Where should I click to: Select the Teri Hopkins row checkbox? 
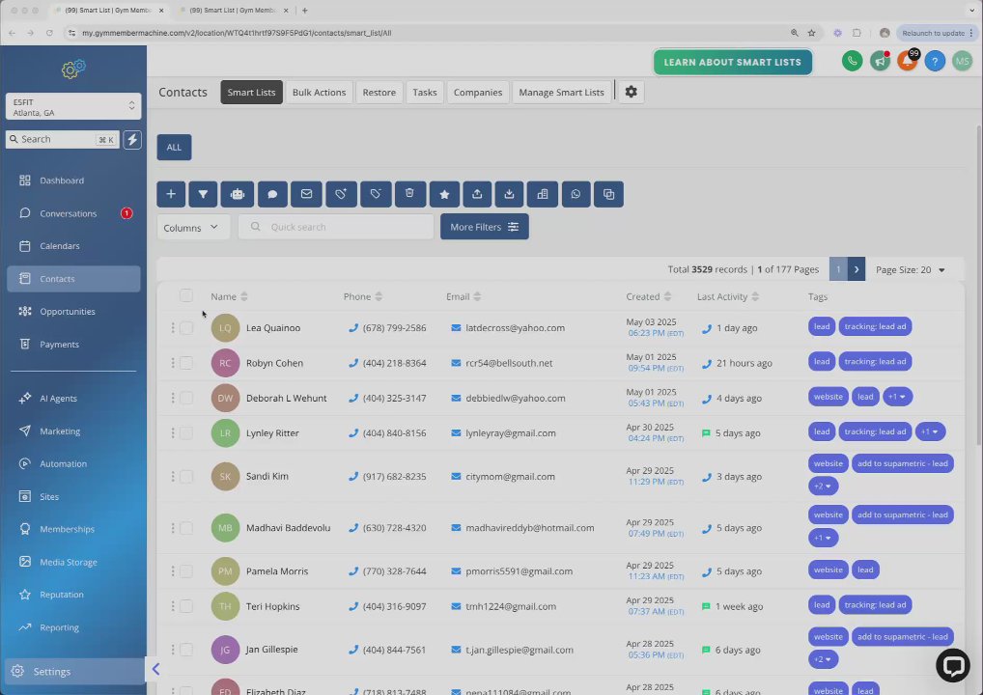click(x=186, y=606)
